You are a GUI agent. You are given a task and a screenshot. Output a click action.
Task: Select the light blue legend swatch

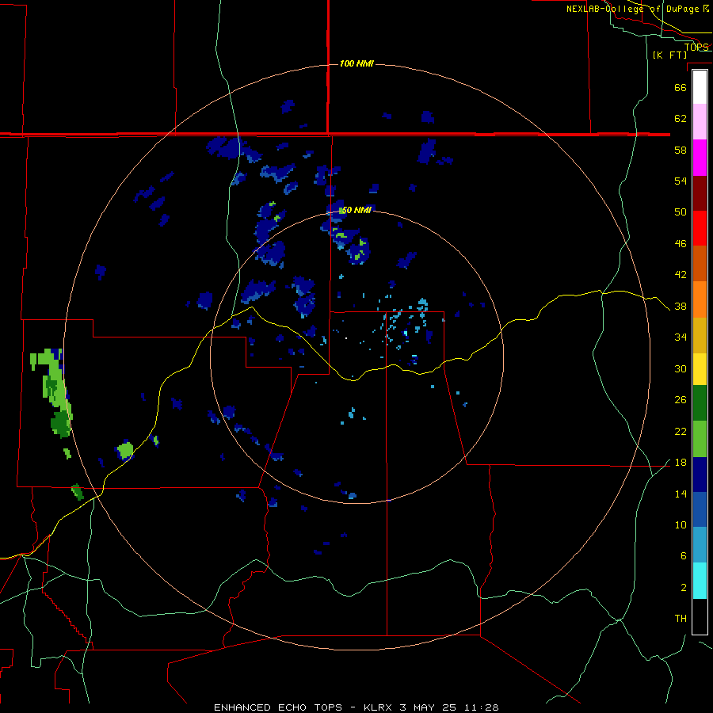(700, 544)
